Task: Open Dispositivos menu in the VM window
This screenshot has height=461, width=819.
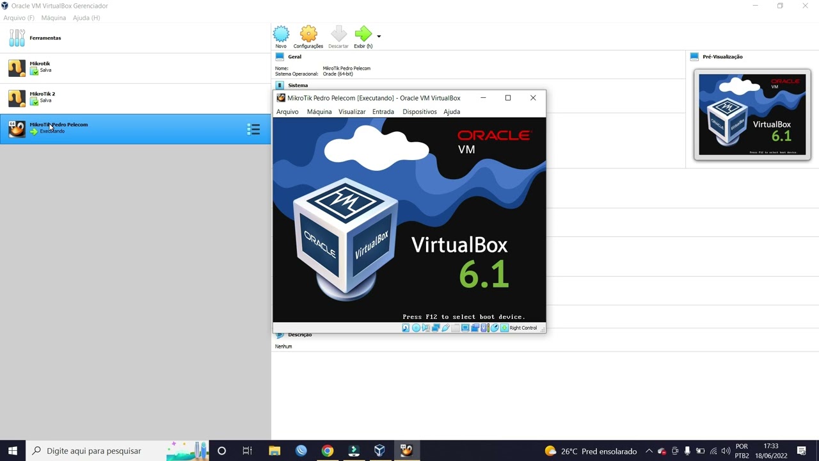Action: point(420,111)
